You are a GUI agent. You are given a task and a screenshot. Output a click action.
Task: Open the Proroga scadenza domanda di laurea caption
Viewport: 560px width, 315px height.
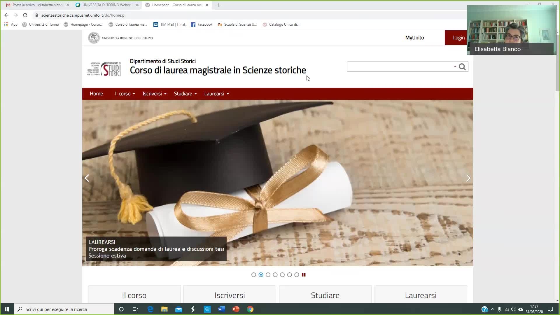pyautogui.click(x=156, y=249)
